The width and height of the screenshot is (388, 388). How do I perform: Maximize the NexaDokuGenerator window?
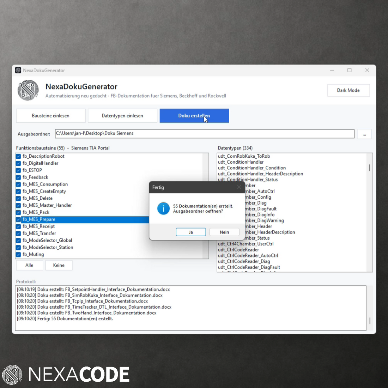(350, 70)
